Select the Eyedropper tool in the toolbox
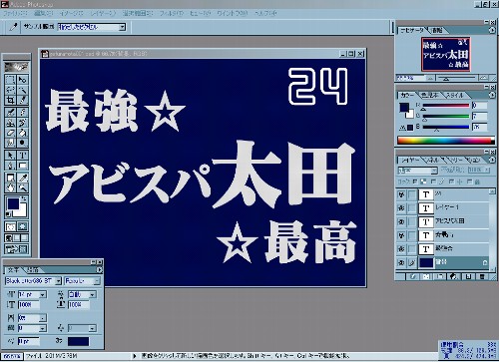The height and width of the screenshot is (362, 499). (x=23, y=178)
